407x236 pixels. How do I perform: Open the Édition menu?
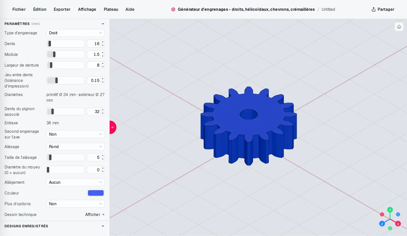coord(40,9)
